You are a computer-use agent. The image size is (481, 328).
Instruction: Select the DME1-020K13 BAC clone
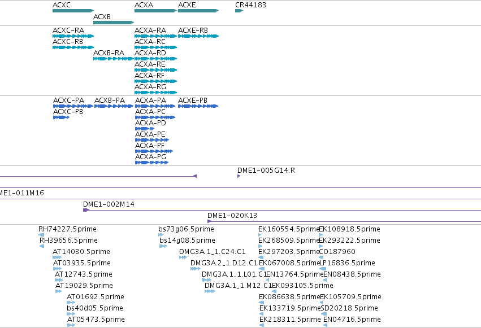click(344, 221)
